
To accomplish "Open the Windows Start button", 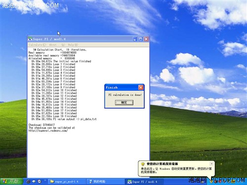I will [11, 182].
